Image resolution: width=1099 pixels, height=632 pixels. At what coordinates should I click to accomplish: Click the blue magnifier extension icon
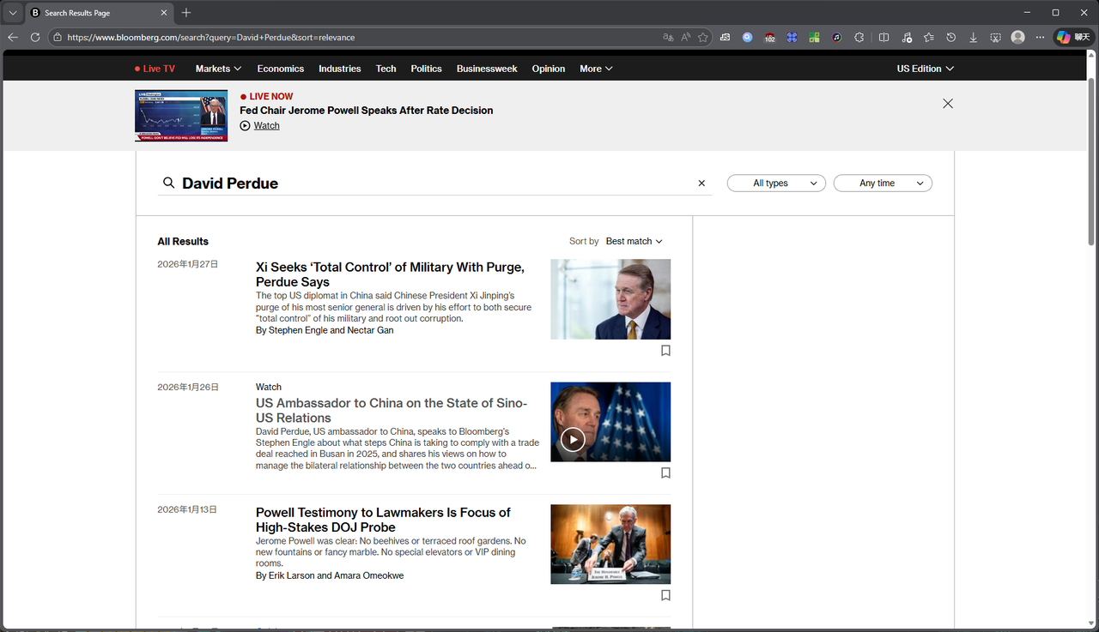pyautogui.click(x=748, y=37)
